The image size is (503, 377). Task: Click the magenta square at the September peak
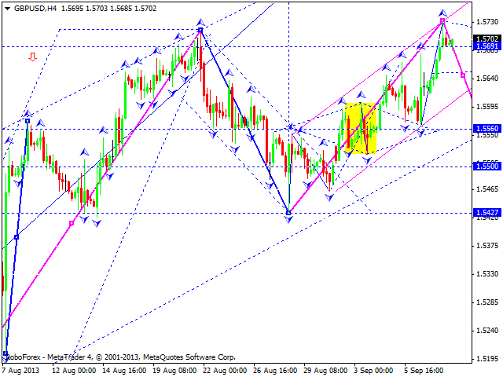[443, 20]
